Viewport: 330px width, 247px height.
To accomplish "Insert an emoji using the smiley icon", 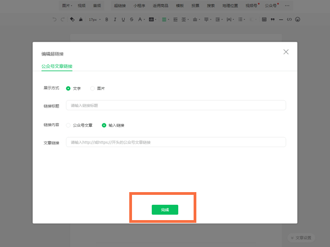I will point(298,19).
